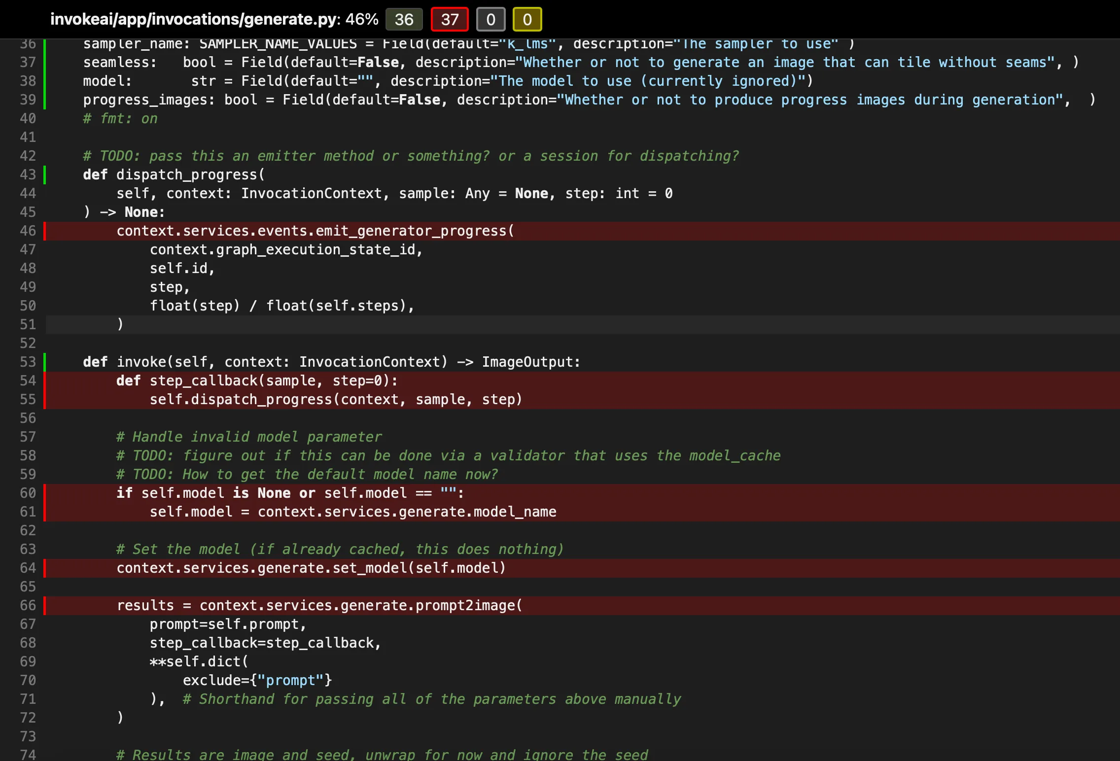
Task: Select line number 46
Action: click(x=28, y=231)
